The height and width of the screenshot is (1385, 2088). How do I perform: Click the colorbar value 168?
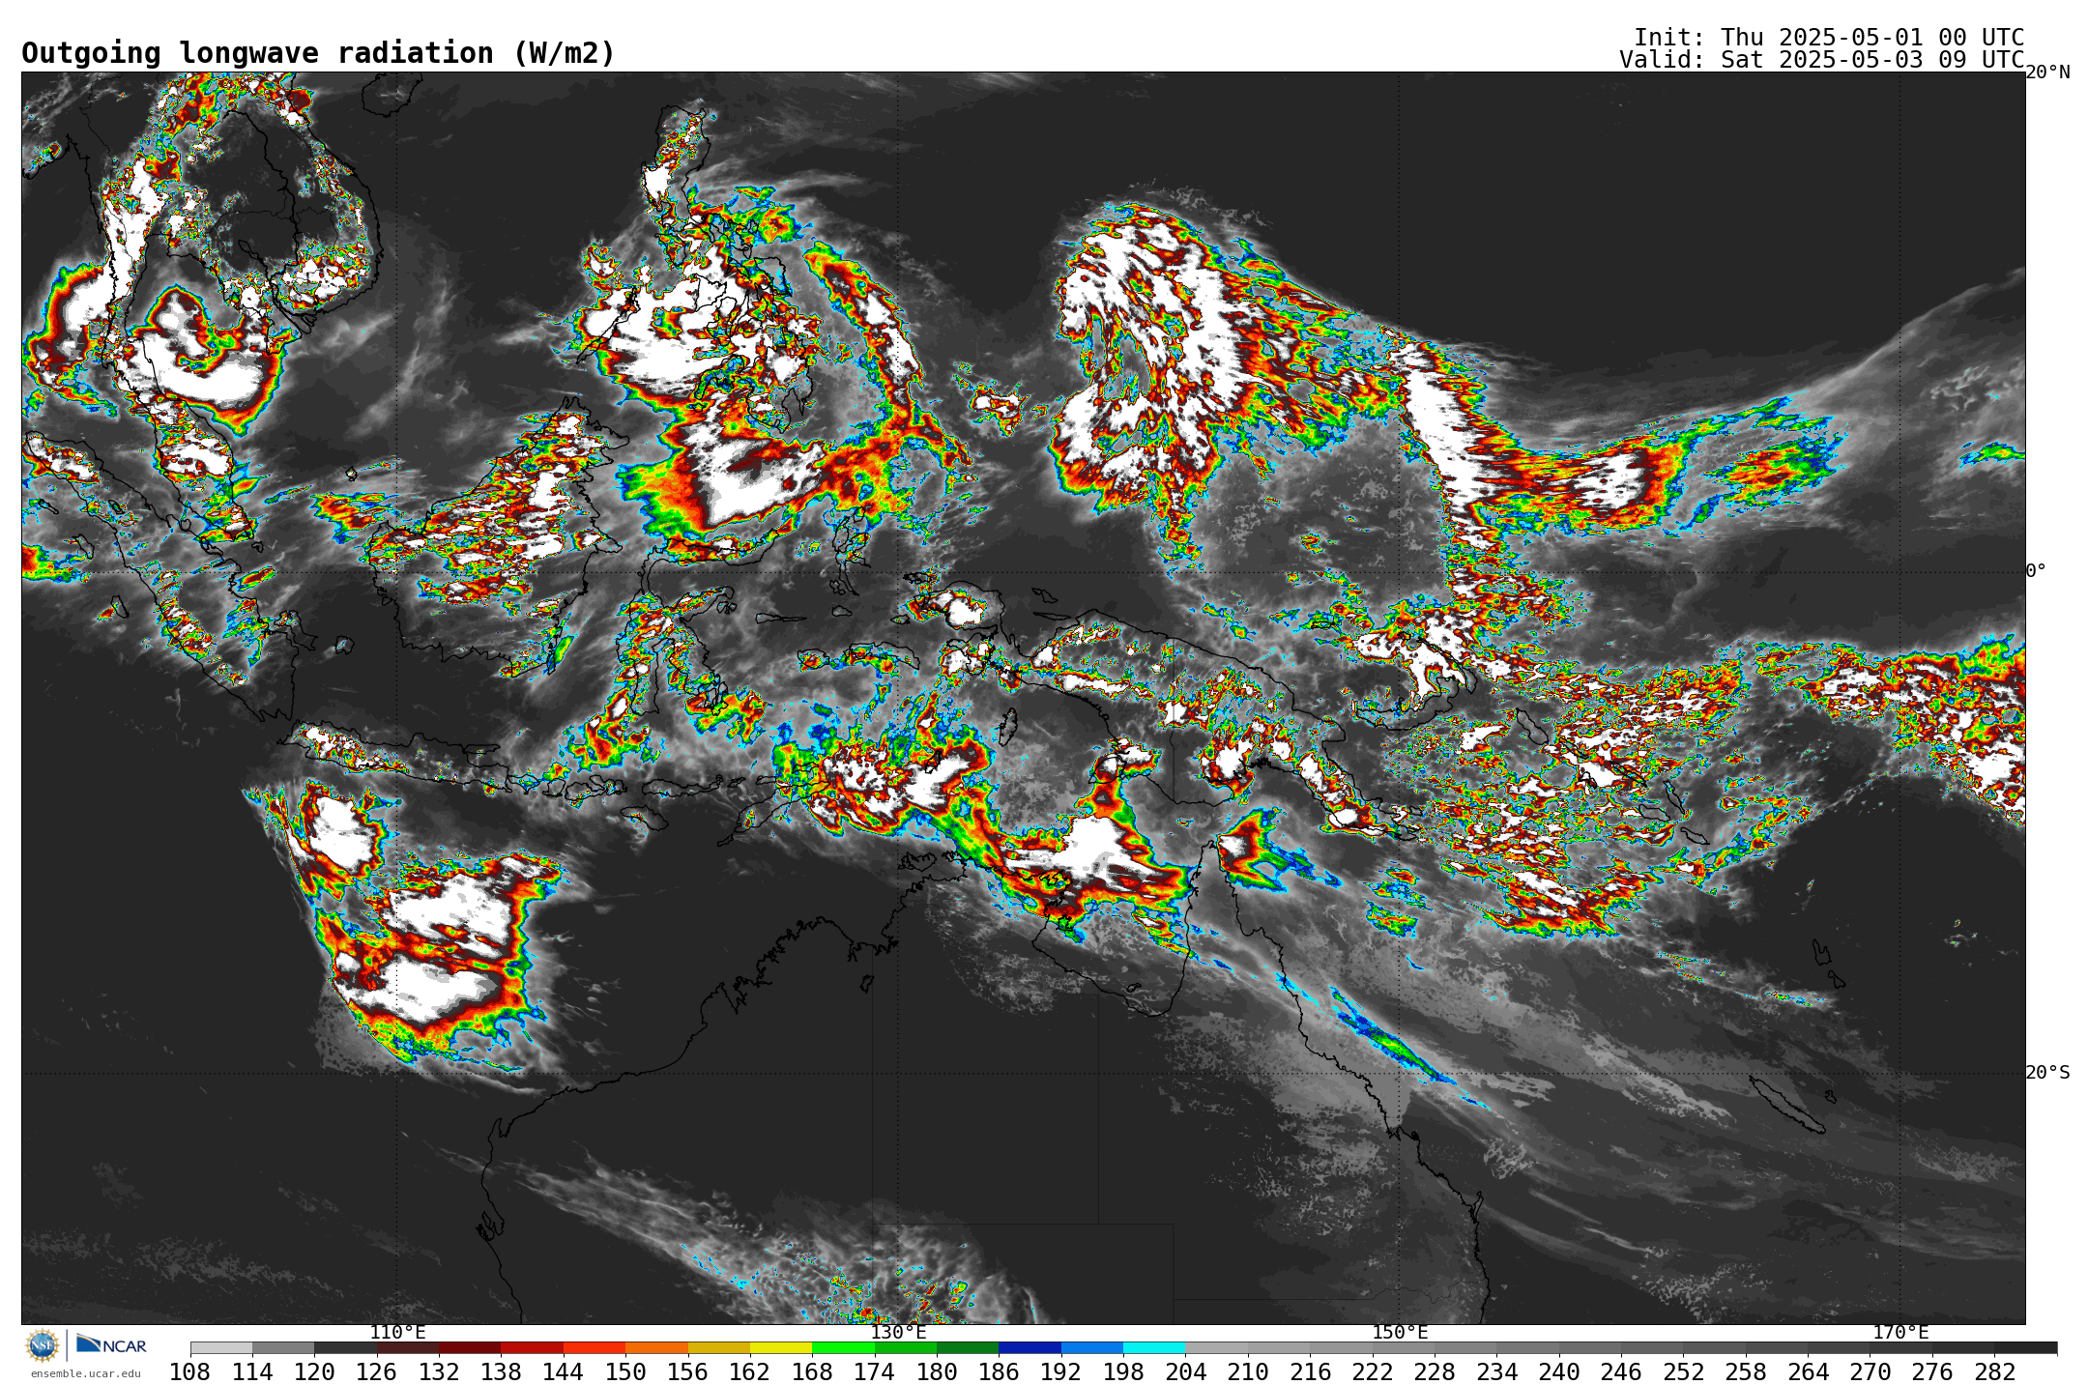point(812,1372)
